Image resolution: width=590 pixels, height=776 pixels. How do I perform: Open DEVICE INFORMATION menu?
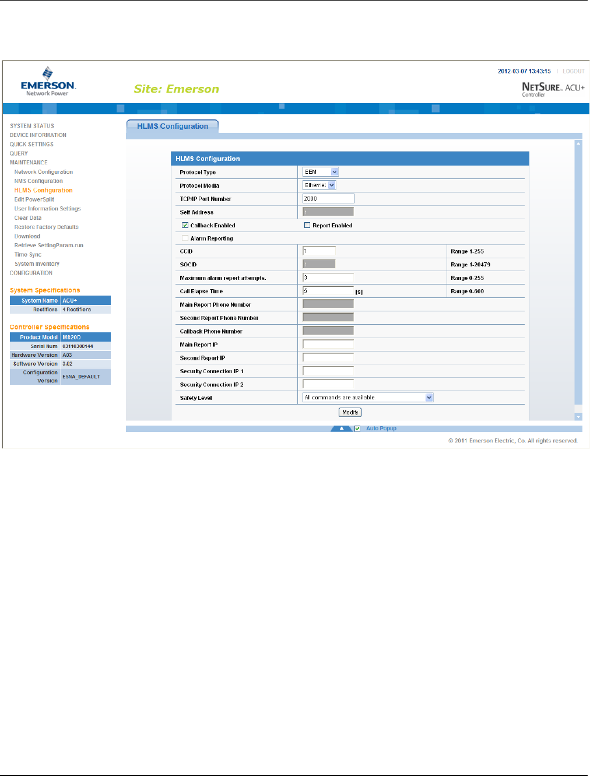coord(38,135)
